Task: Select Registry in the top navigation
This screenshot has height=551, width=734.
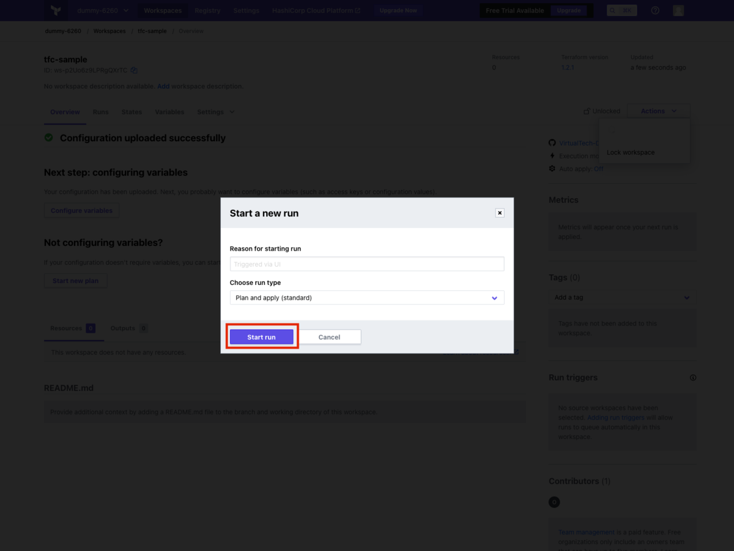Action: pyautogui.click(x=207, y=10)
